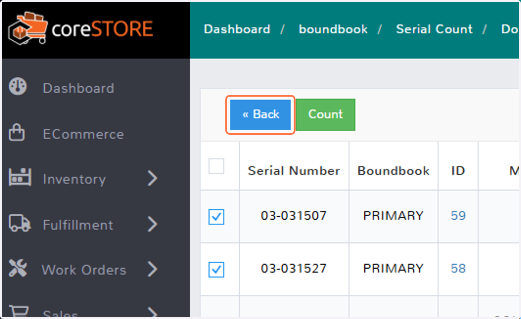Expand the Work Orders submenu chevron
The image size is (521, 319).
click(152, 269)
